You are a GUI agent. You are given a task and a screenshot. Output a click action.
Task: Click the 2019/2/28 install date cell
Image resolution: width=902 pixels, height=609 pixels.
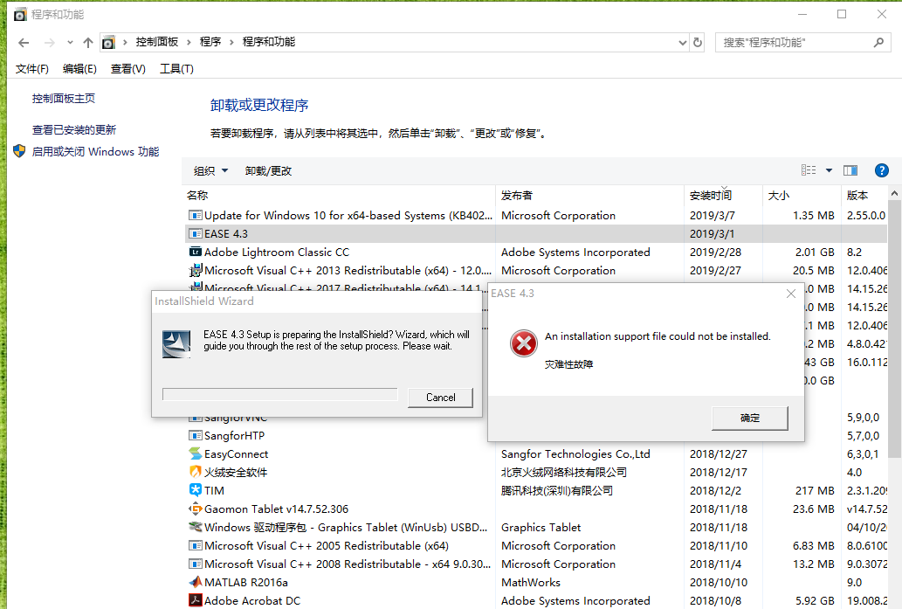click(715, 253)
